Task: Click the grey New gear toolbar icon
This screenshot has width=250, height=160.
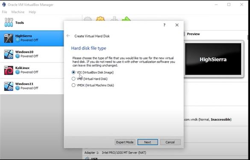Action: point(88,18)
